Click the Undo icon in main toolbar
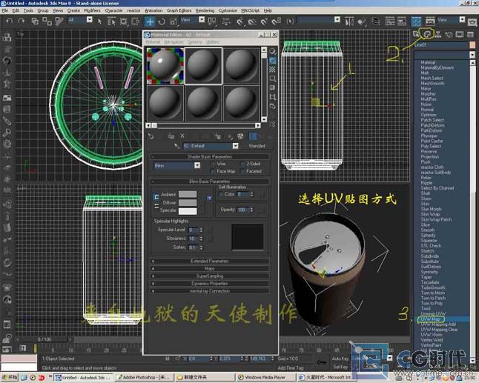 [x=10, y=21]
